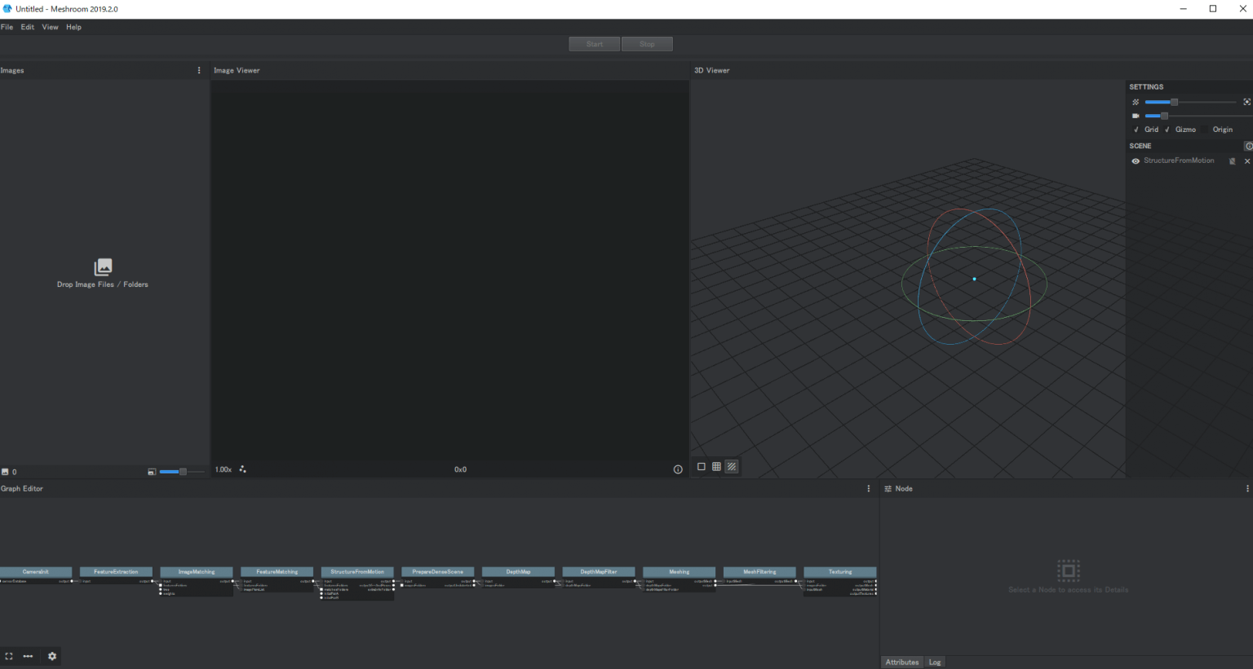Disable the Gizmo checkbox

tap(1167, 130)
